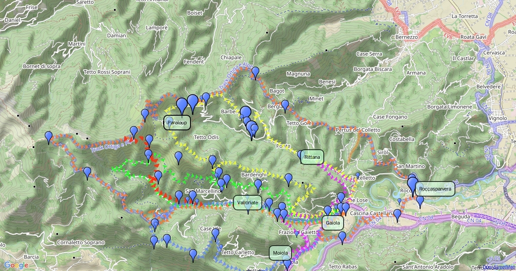
Task: Select the blue marker above the Bagot label
Action: [255, 73]
